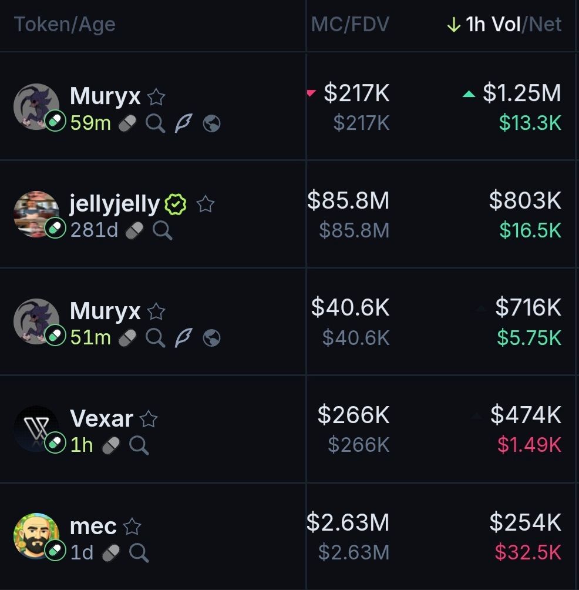579x590 pixels.
Task: Click search magnifier on mec row
Action: click(139, 552)
